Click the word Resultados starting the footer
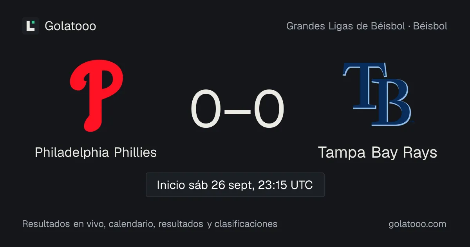The width and height of the screenshot is (470, 247). pyautogui.click(x=46, y=224)
